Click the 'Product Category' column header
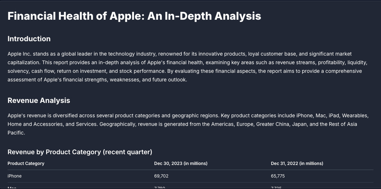 click(x=26, y=164)
